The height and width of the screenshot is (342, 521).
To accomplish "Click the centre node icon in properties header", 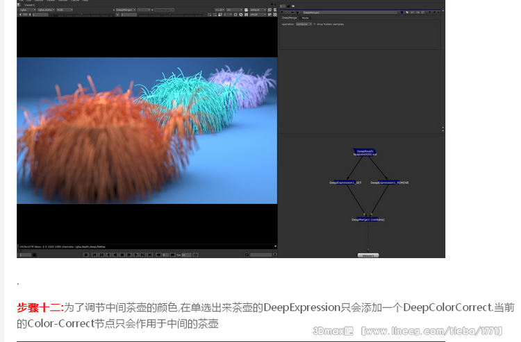I will coord(288,12).
